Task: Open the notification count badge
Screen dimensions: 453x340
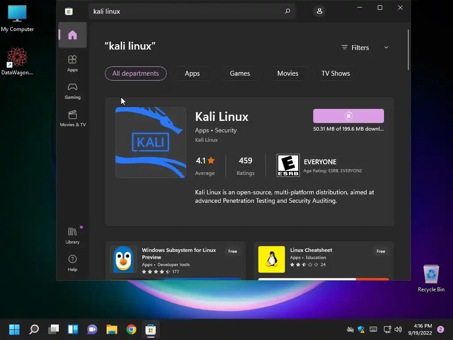Action: (x=441, y=329)
